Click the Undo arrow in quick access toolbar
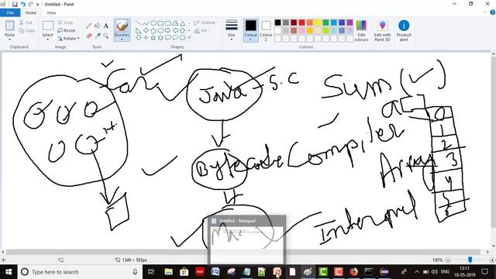Image resolution: width=496 pixels, height=279 pixels. 22,4
